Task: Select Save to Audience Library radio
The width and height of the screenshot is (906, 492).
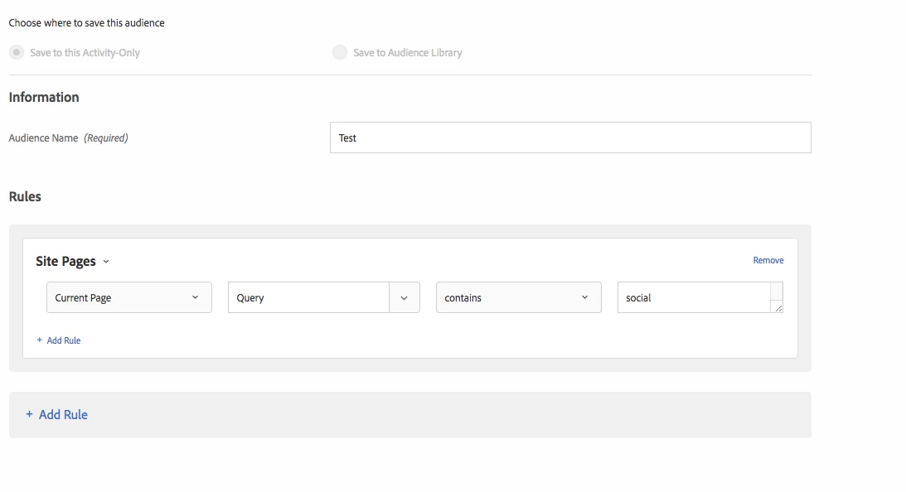Action: click(340, 52)
